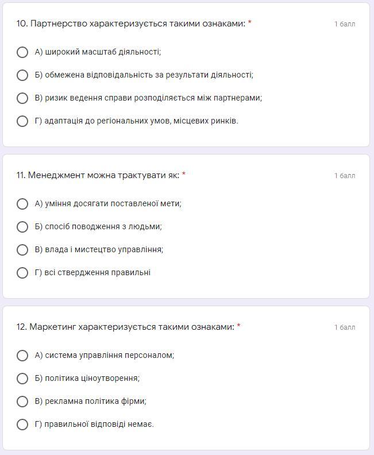
Task: Select Г) правильної відповіді немає
Action: click(22, 425)
